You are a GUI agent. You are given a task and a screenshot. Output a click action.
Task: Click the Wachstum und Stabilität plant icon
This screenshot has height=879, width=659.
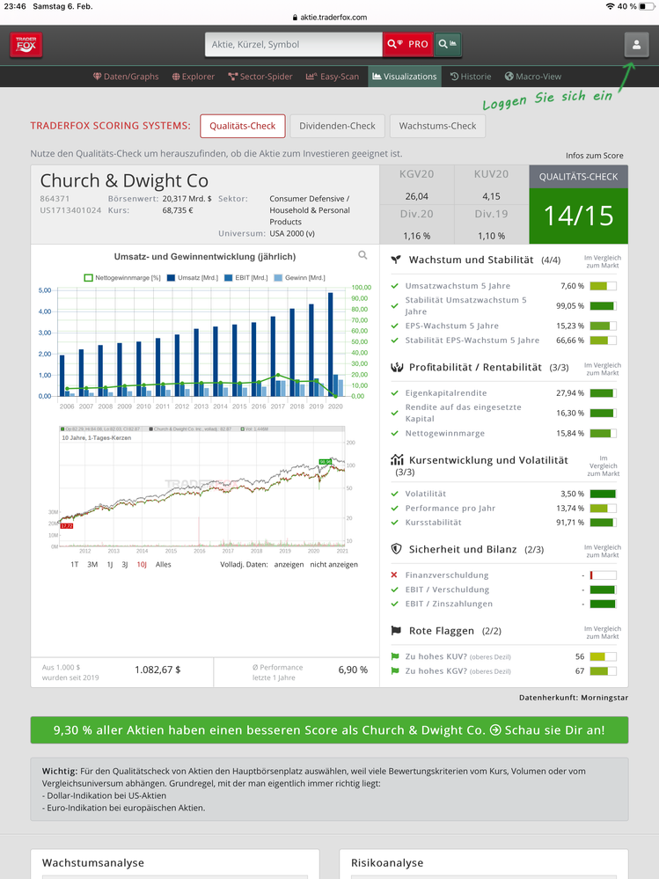pyautogui.click(x=396, y=260)
